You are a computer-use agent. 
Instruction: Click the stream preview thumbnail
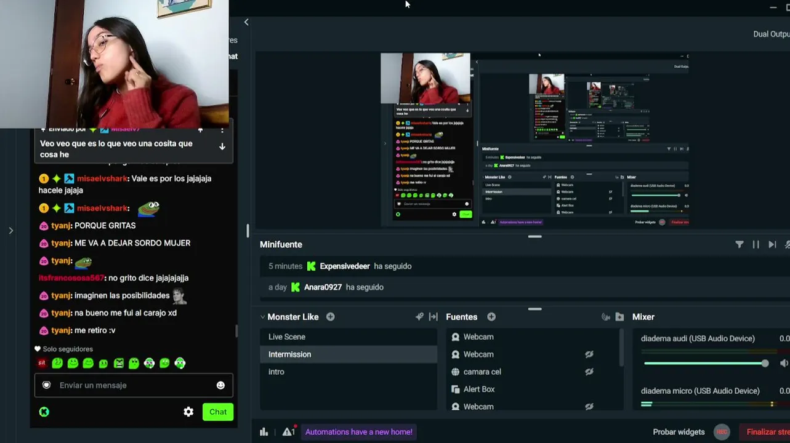point(534,140)
